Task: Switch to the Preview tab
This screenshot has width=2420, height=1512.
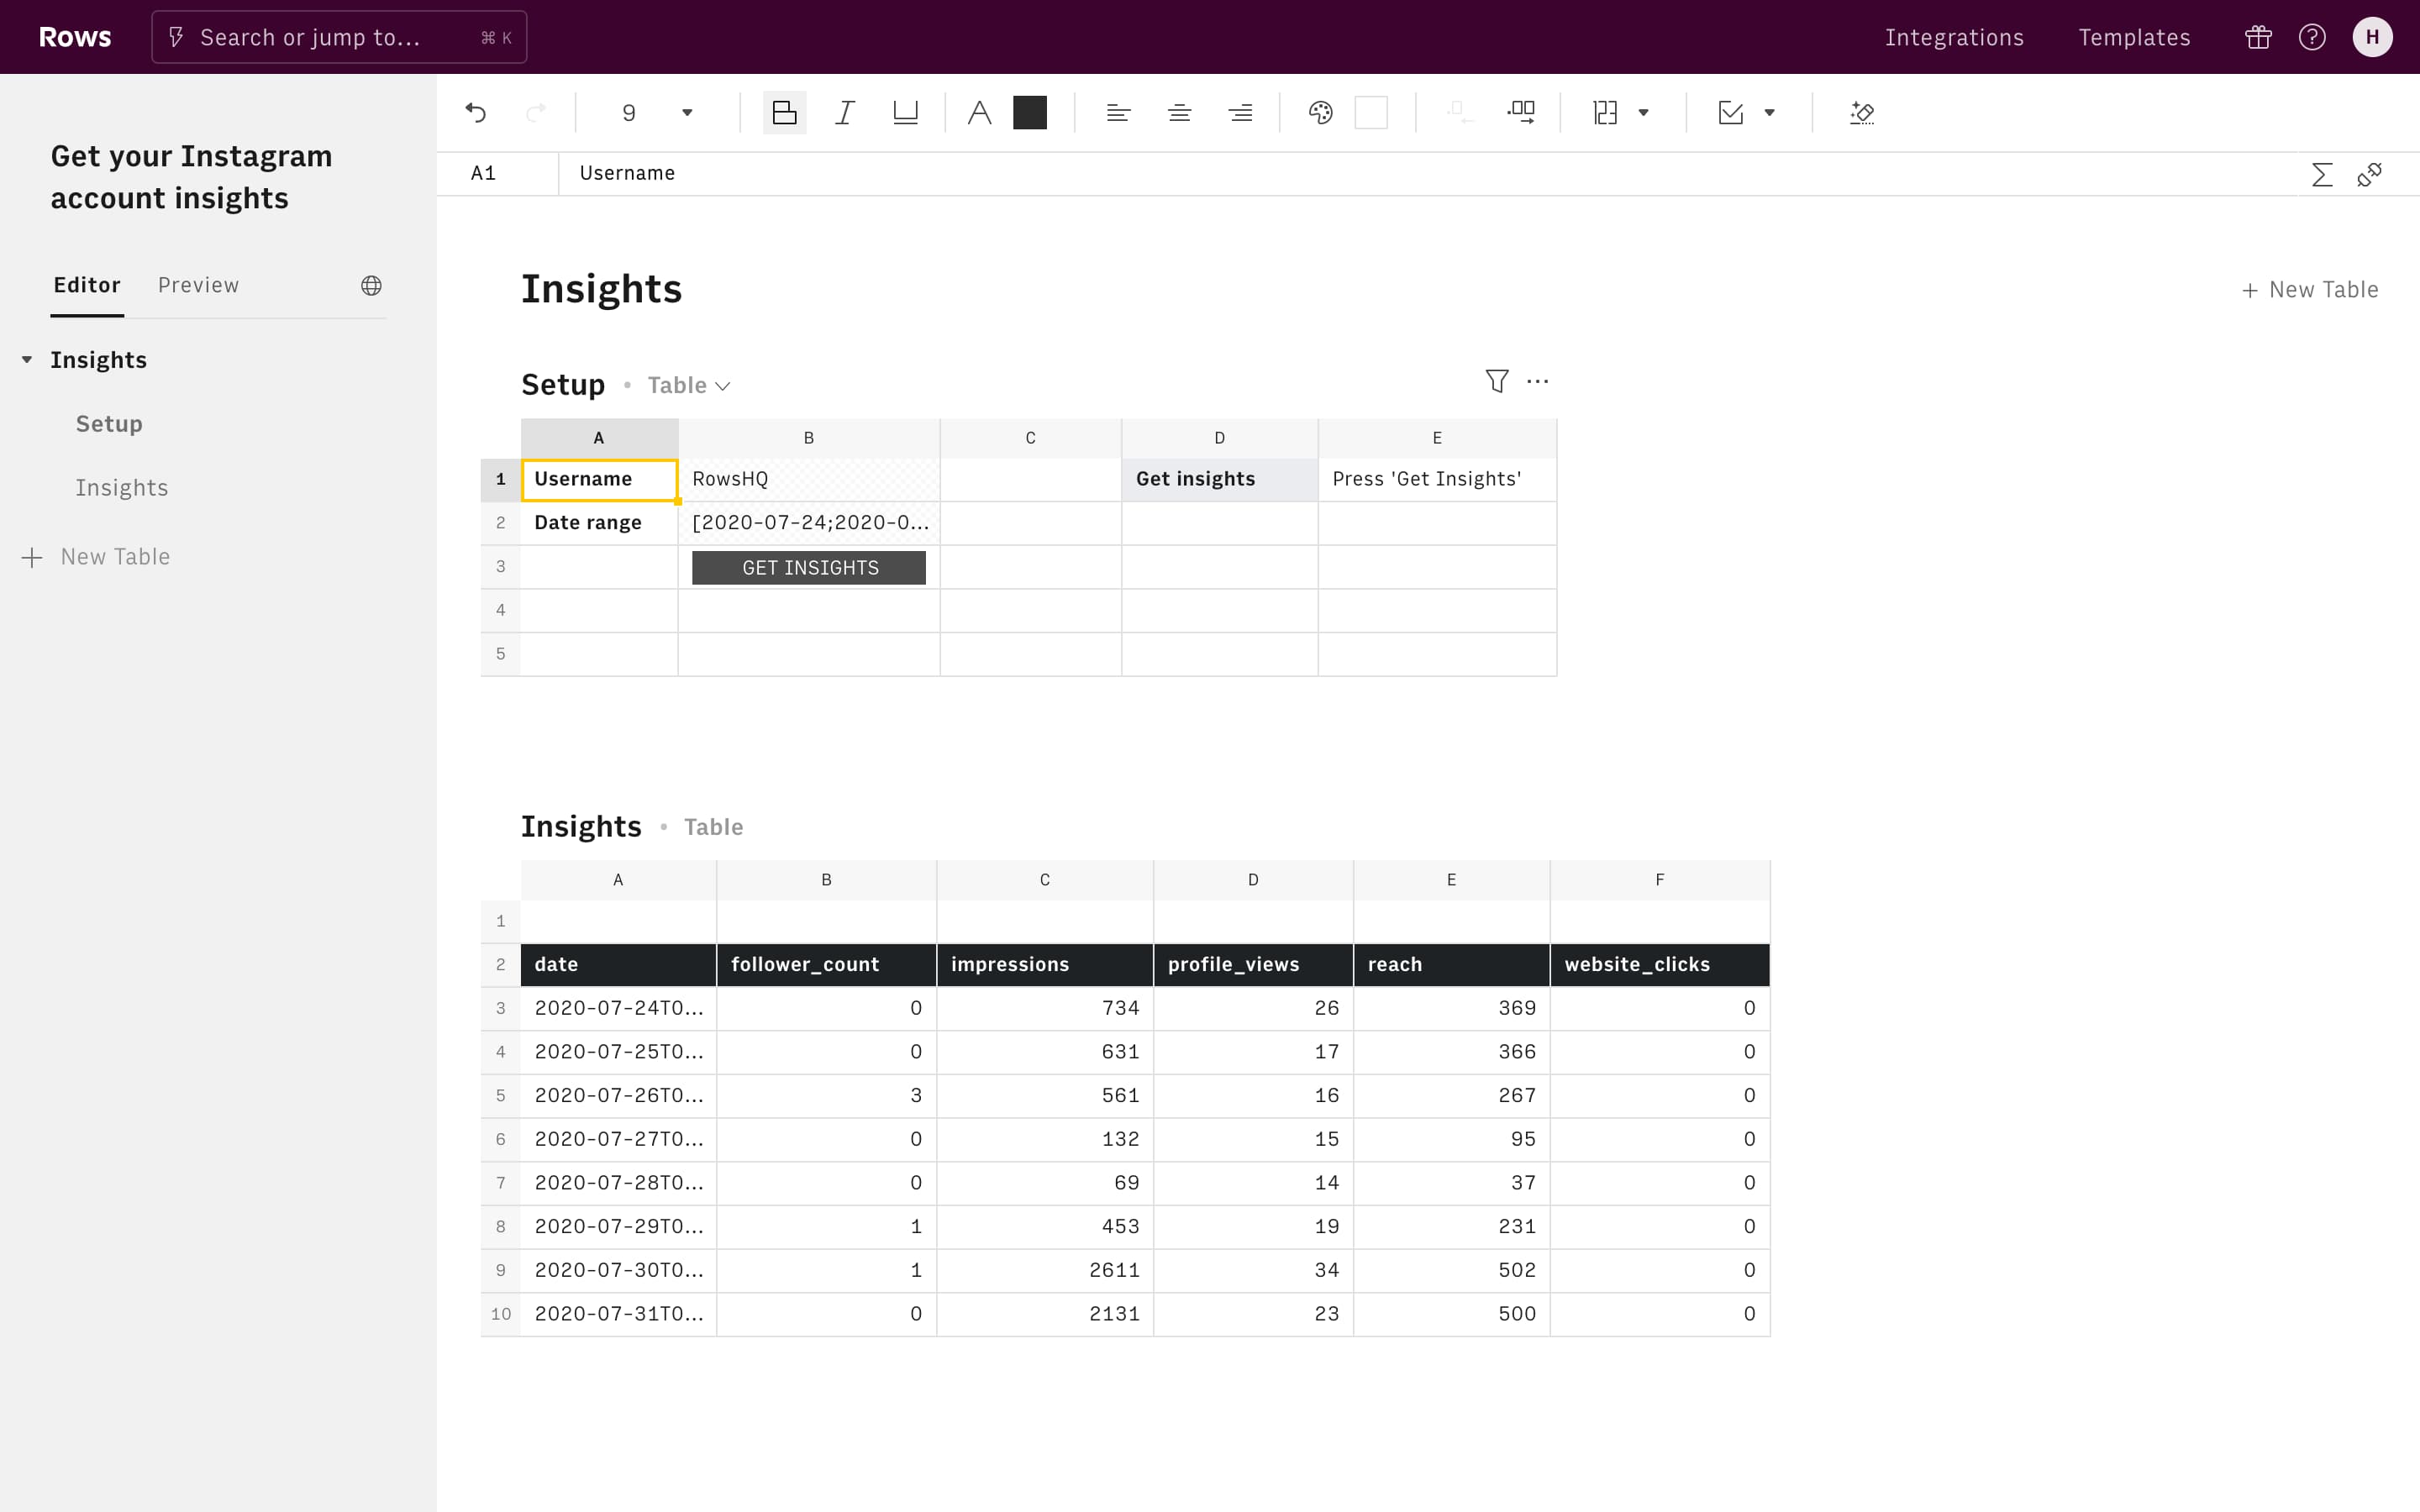Action: (x=198, y=285)
